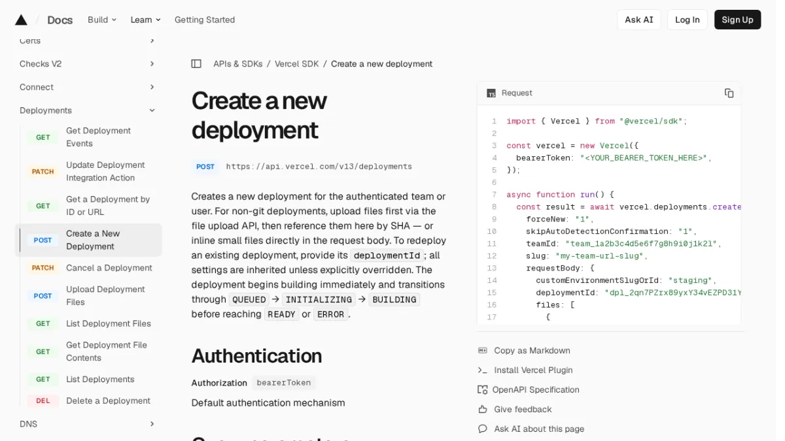Viewport: 785px width, 441px height.
Task: Click the Sign Up button
Action: pos(737,20)
